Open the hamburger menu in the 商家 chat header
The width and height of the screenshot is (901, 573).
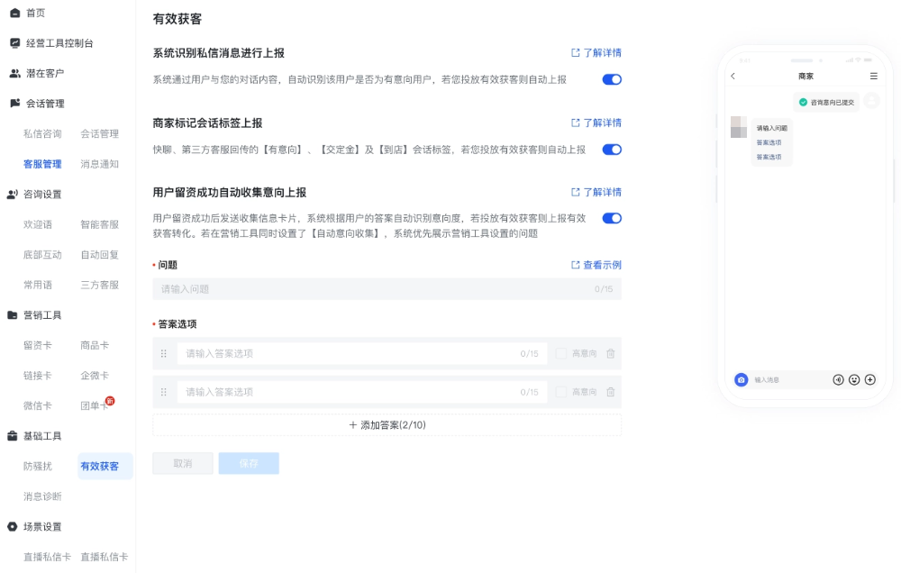pyautogui.click(x=872, y=76)
